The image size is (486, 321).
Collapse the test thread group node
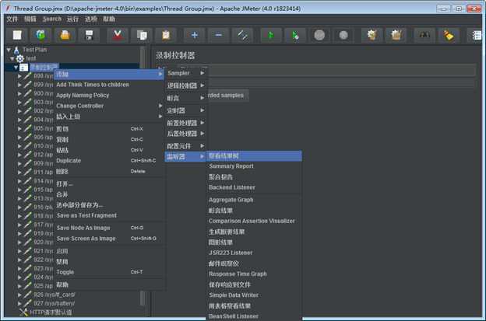pos(12,58)
